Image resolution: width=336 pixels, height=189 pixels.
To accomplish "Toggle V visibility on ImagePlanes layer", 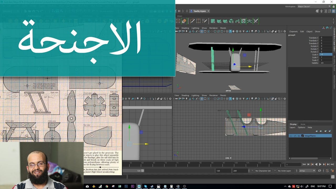I will point(291,136).
